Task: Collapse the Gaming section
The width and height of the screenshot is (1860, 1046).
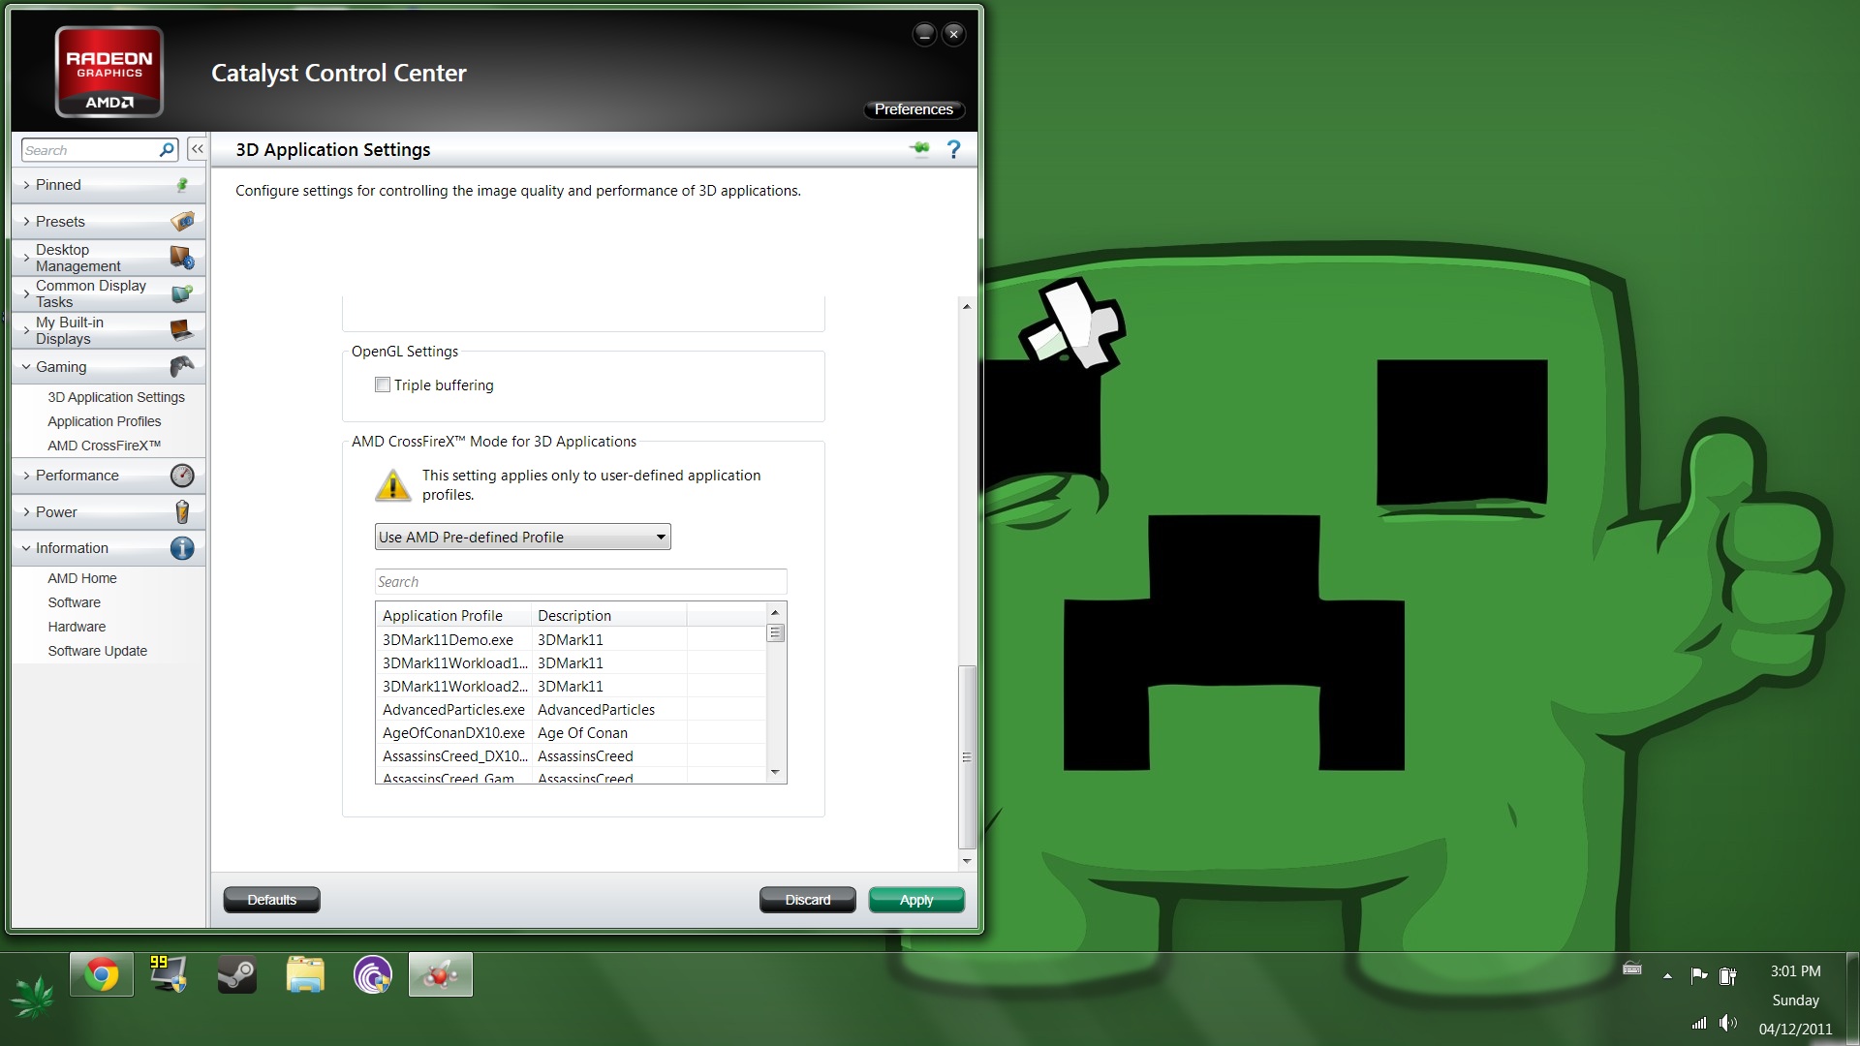Action: (60, 367)
